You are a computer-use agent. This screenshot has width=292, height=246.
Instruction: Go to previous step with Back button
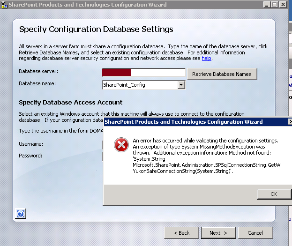[x=181, y=233]
